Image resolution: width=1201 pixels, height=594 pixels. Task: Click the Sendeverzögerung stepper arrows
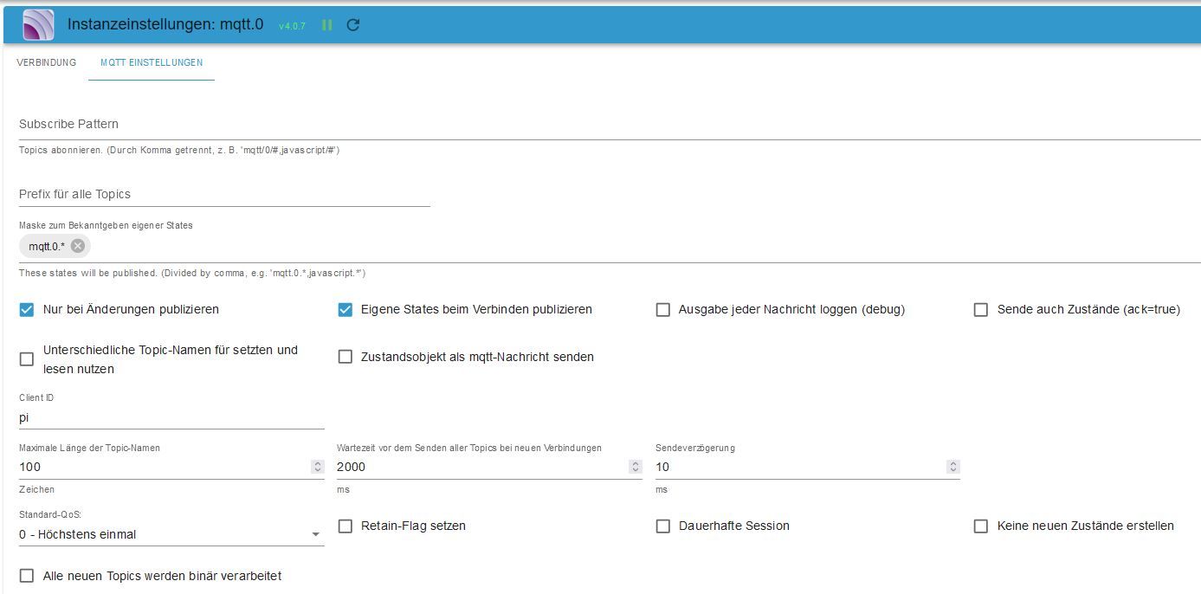(953, 467)
